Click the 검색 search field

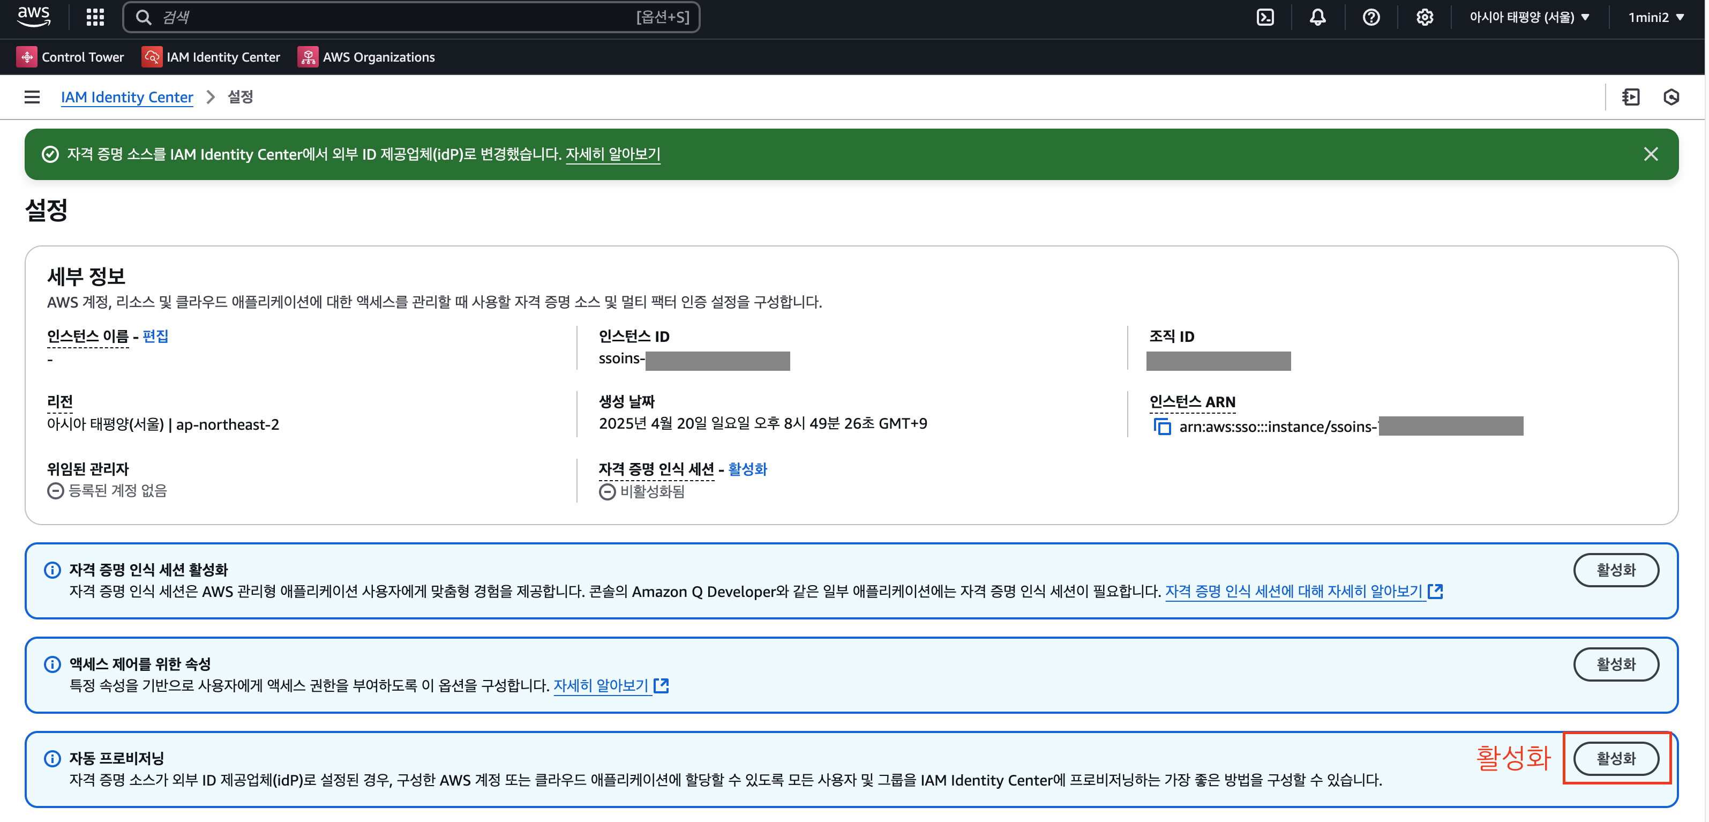(x=398, y=17)
